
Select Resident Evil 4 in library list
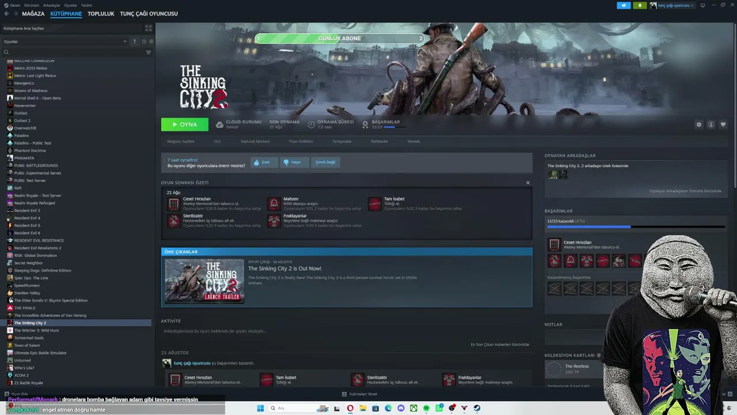(27, 218)
